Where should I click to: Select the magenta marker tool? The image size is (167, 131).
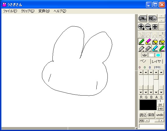148,41
